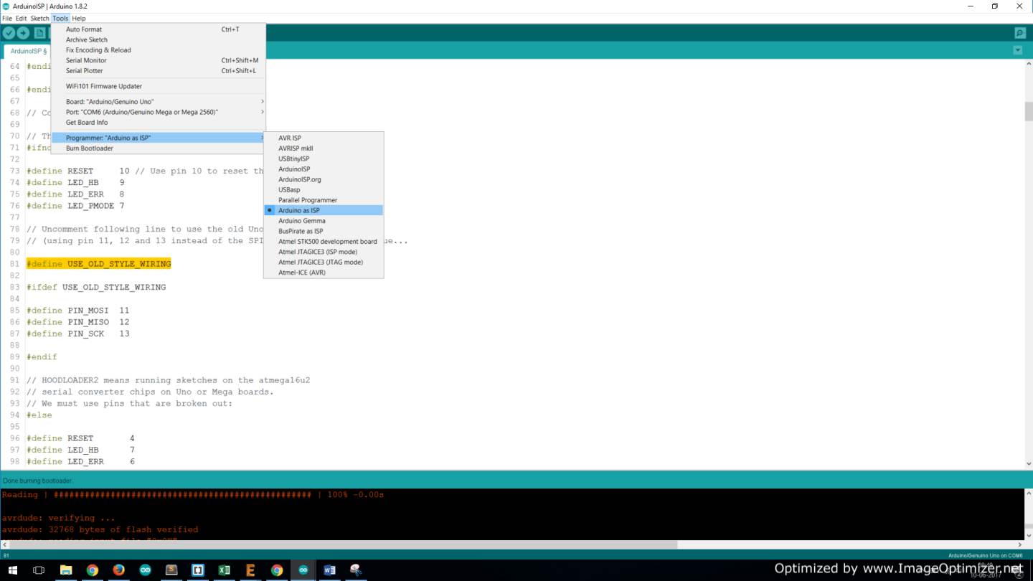1033x581 pixels.
Task: Select USBasp programmer
Action: (324, 190)
